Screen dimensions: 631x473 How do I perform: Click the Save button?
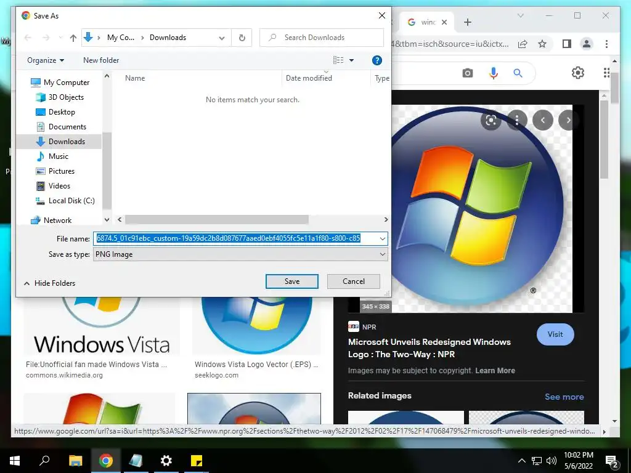pos(291,281)
